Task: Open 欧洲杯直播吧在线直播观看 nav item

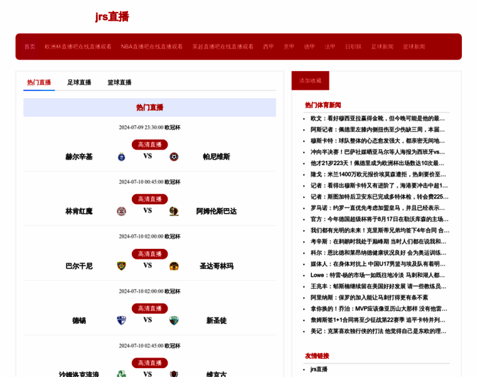Action: click(78, 46)
